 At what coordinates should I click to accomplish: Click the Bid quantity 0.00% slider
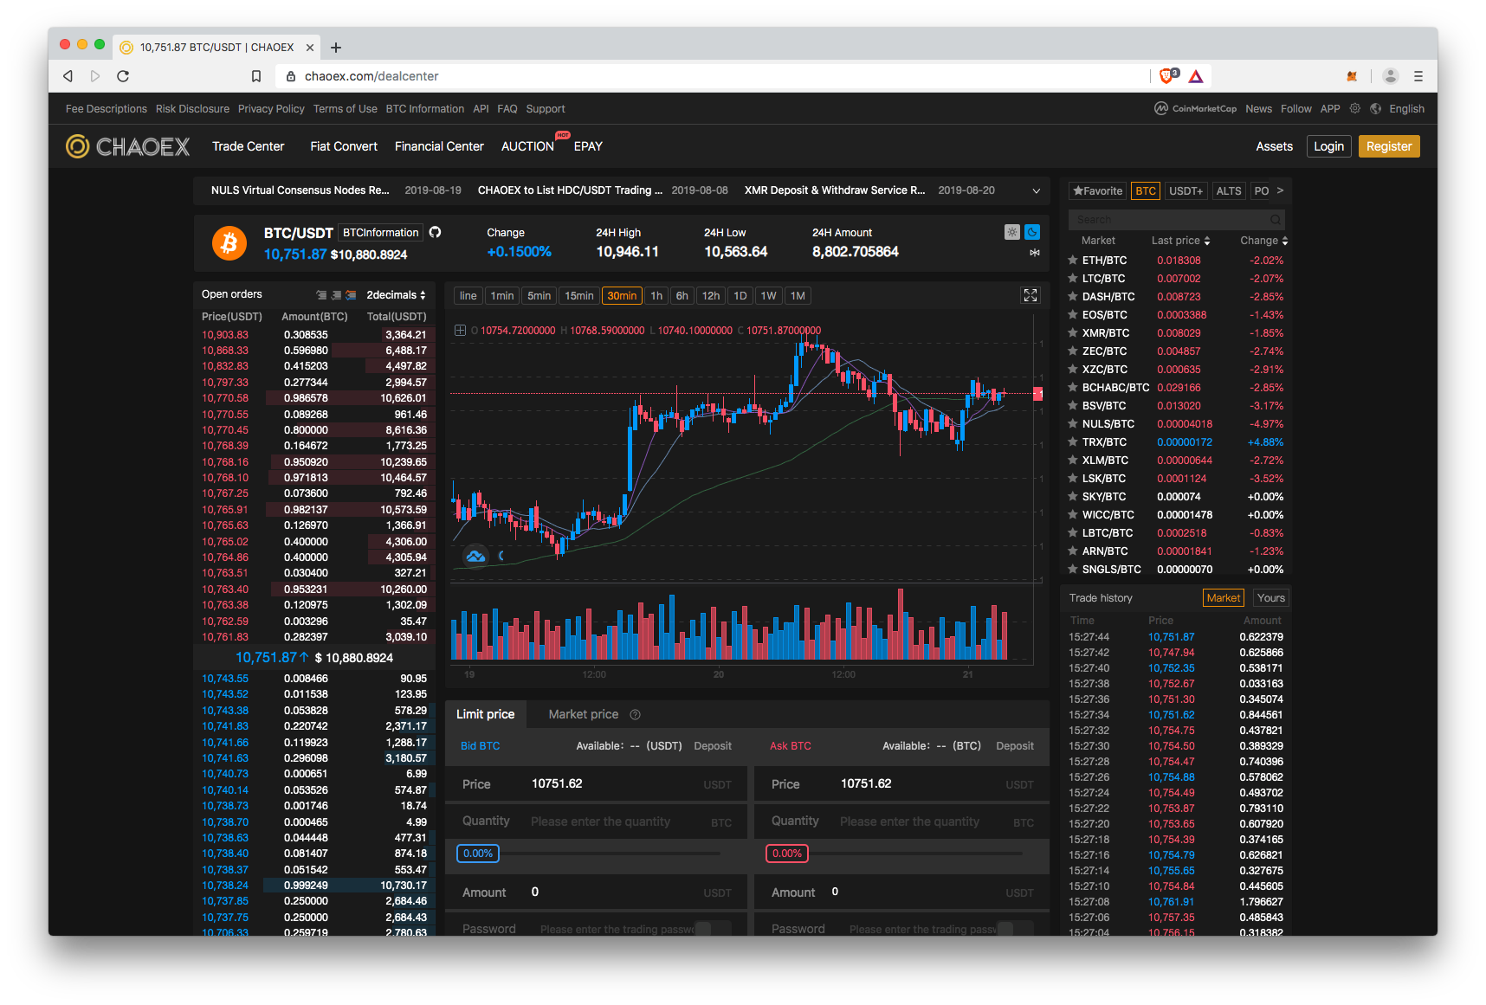pyautogui.click(x=478, y=854)
